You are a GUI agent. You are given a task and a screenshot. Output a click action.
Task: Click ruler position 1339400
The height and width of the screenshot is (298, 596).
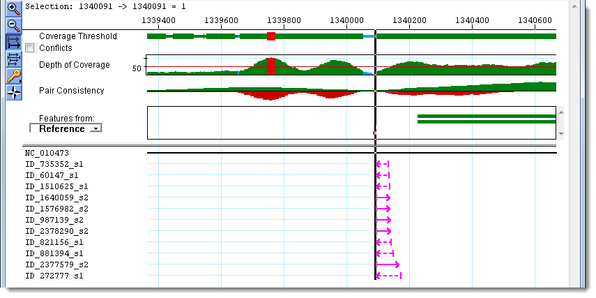[x=158, y=20]
